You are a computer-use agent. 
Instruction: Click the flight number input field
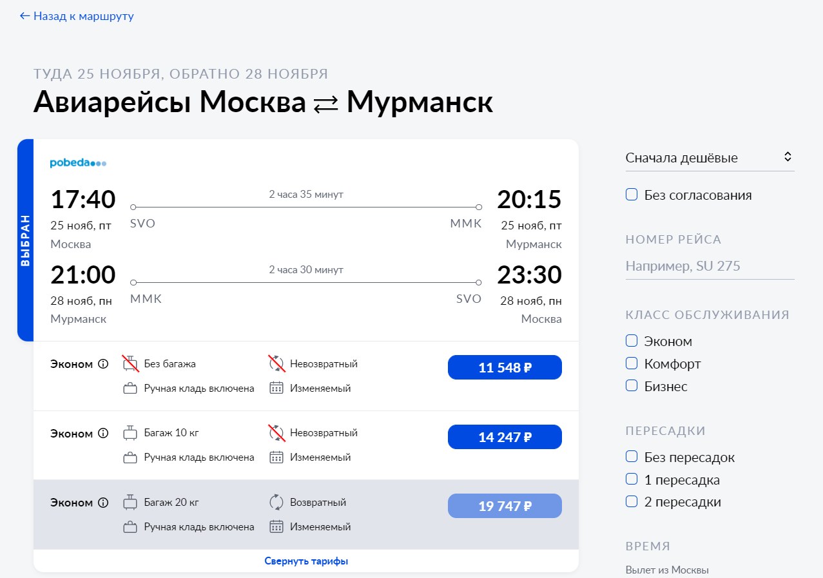[x=710, y=266]
